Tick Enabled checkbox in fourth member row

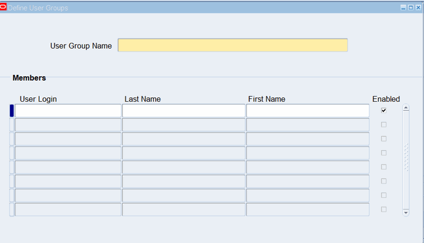383,153
